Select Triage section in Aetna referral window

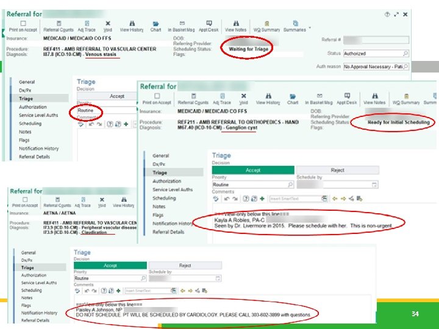coord(27,267)
